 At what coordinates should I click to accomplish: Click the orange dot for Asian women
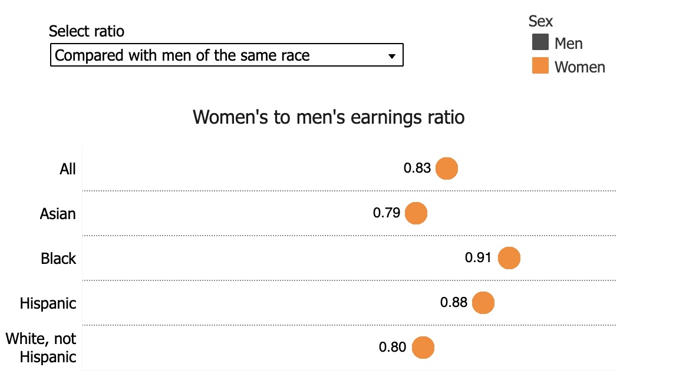click(416, 213)
